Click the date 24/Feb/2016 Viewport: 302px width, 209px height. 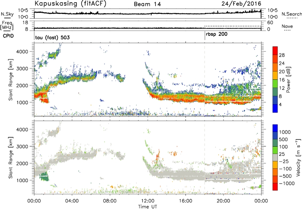241,3
